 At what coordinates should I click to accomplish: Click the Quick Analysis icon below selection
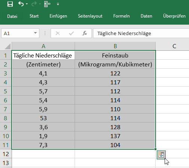tap(161, 155)
